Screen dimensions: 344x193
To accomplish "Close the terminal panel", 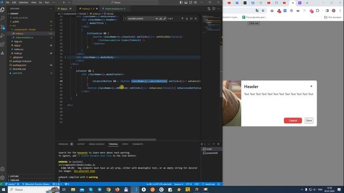I will point(218,144).
